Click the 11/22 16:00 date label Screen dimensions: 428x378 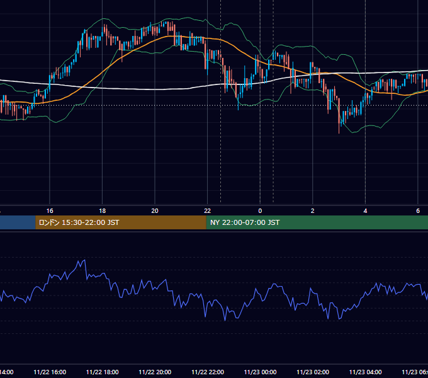pyautogui.click(x=50, y=372)
